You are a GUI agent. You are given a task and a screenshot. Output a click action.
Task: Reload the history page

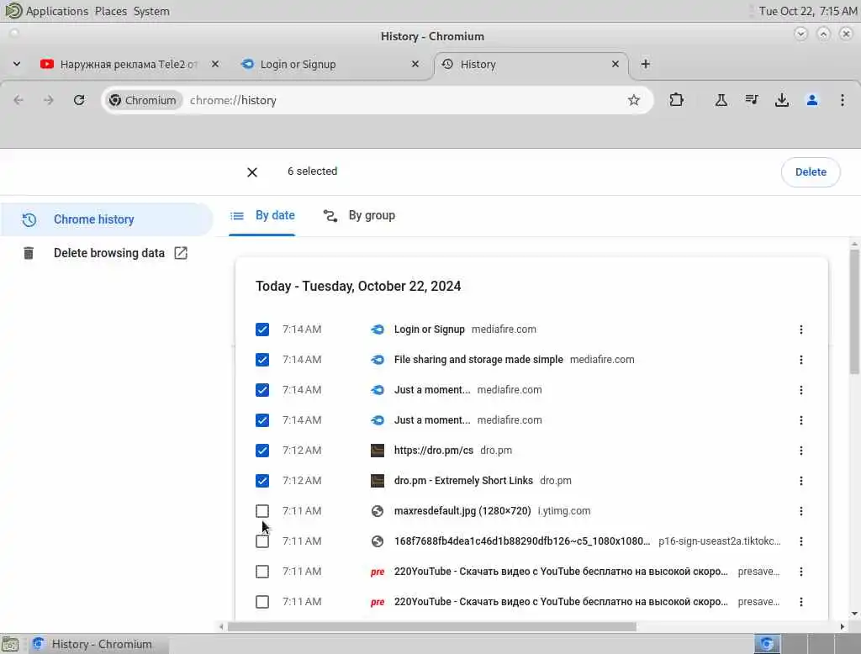[79, 100]
